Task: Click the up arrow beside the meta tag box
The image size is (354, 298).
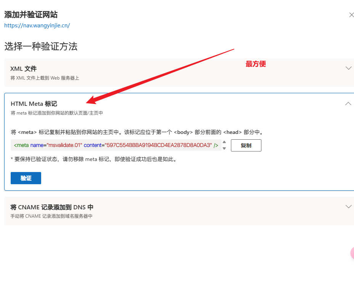Action: tap(224, 142)
